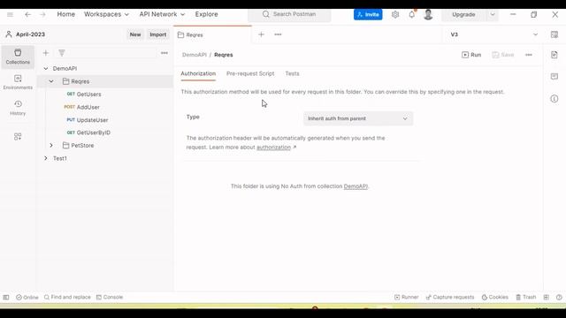Open the user avatar menu

coord(428,14)
